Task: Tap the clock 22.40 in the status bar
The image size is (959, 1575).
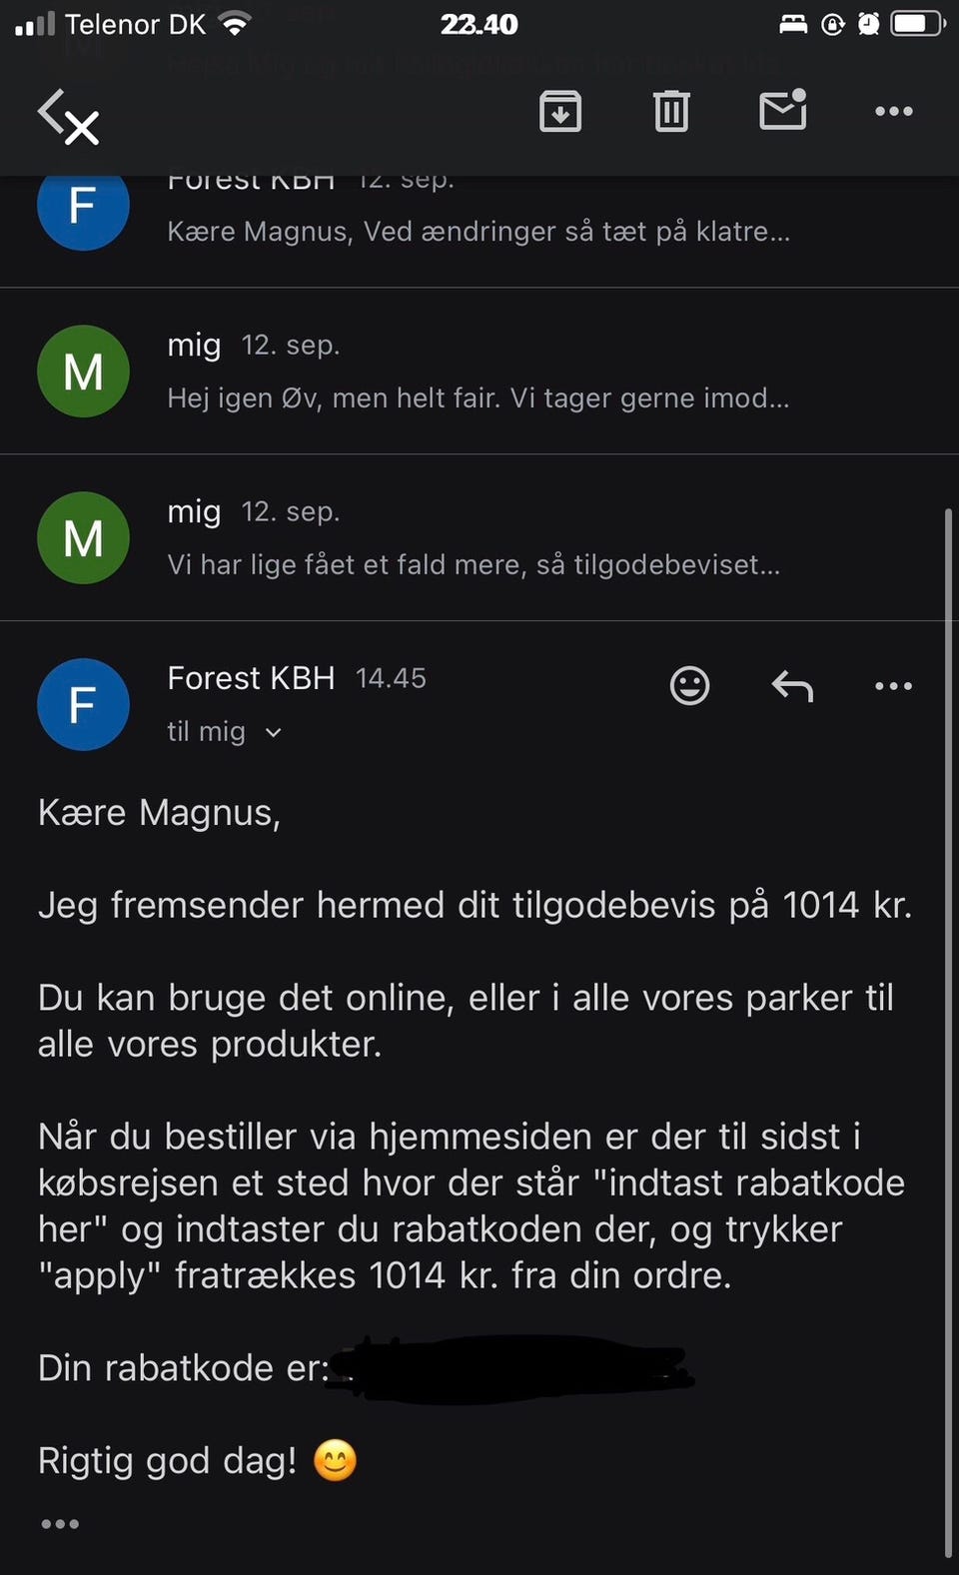Action: click(479, 24)
